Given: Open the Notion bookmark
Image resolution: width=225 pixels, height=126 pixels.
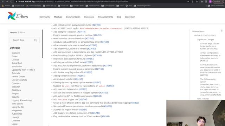Looking at the screenshot, I should coord(6,6).
